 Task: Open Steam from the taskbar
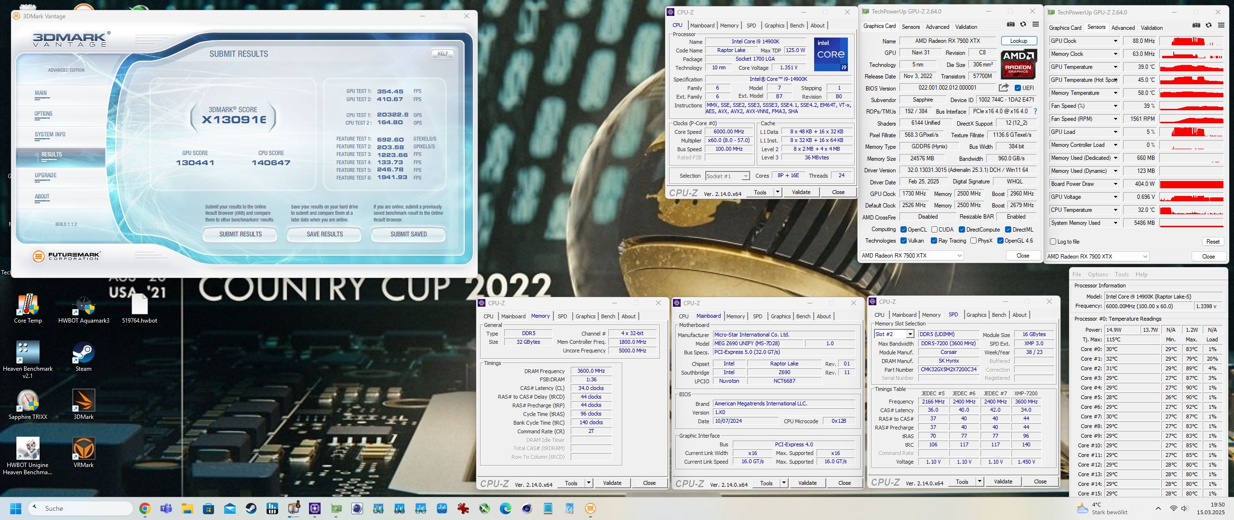pos(251,508)
